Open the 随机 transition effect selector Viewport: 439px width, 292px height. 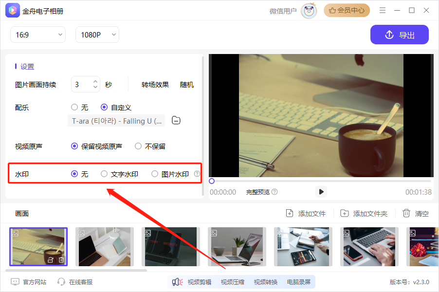[187, 85]
